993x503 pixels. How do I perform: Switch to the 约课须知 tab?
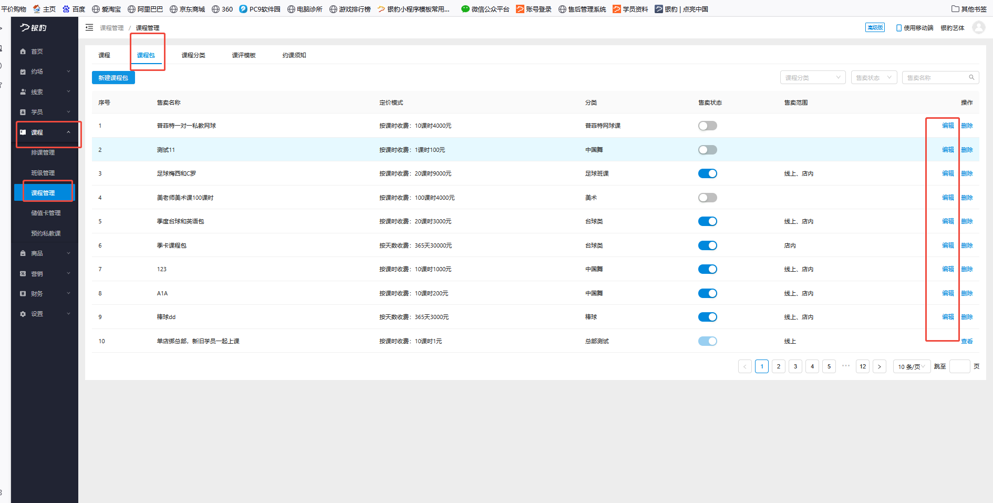click(x=294, y=55)
